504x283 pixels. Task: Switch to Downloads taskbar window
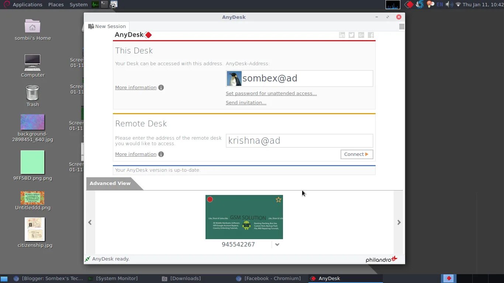click(x=182, y=279)
